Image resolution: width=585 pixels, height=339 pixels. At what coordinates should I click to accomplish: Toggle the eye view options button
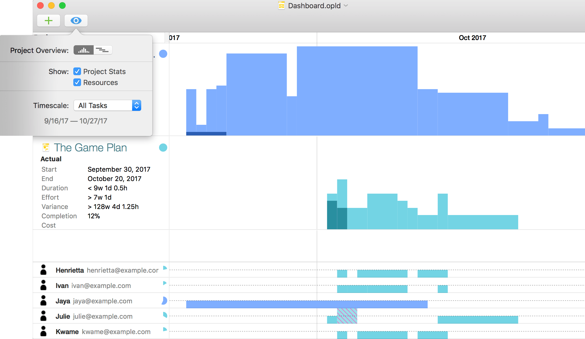(76, 21)
